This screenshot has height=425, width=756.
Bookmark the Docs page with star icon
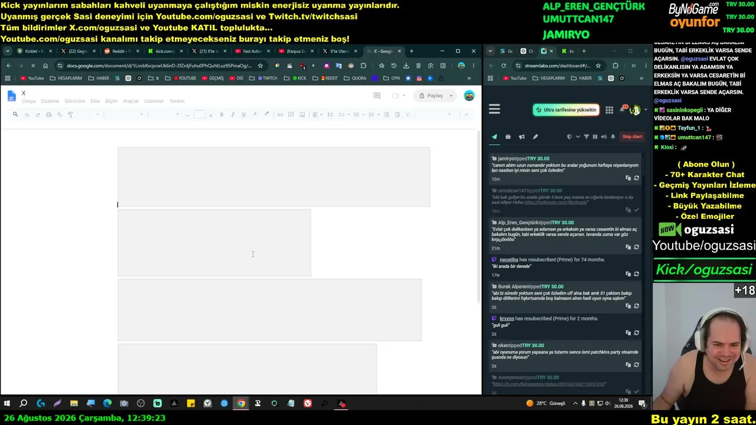(260, 66)
